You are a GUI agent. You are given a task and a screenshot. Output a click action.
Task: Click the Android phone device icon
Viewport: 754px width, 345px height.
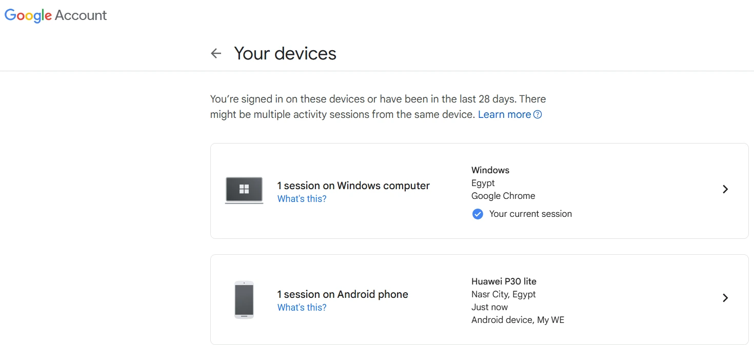tap(244, 300)
